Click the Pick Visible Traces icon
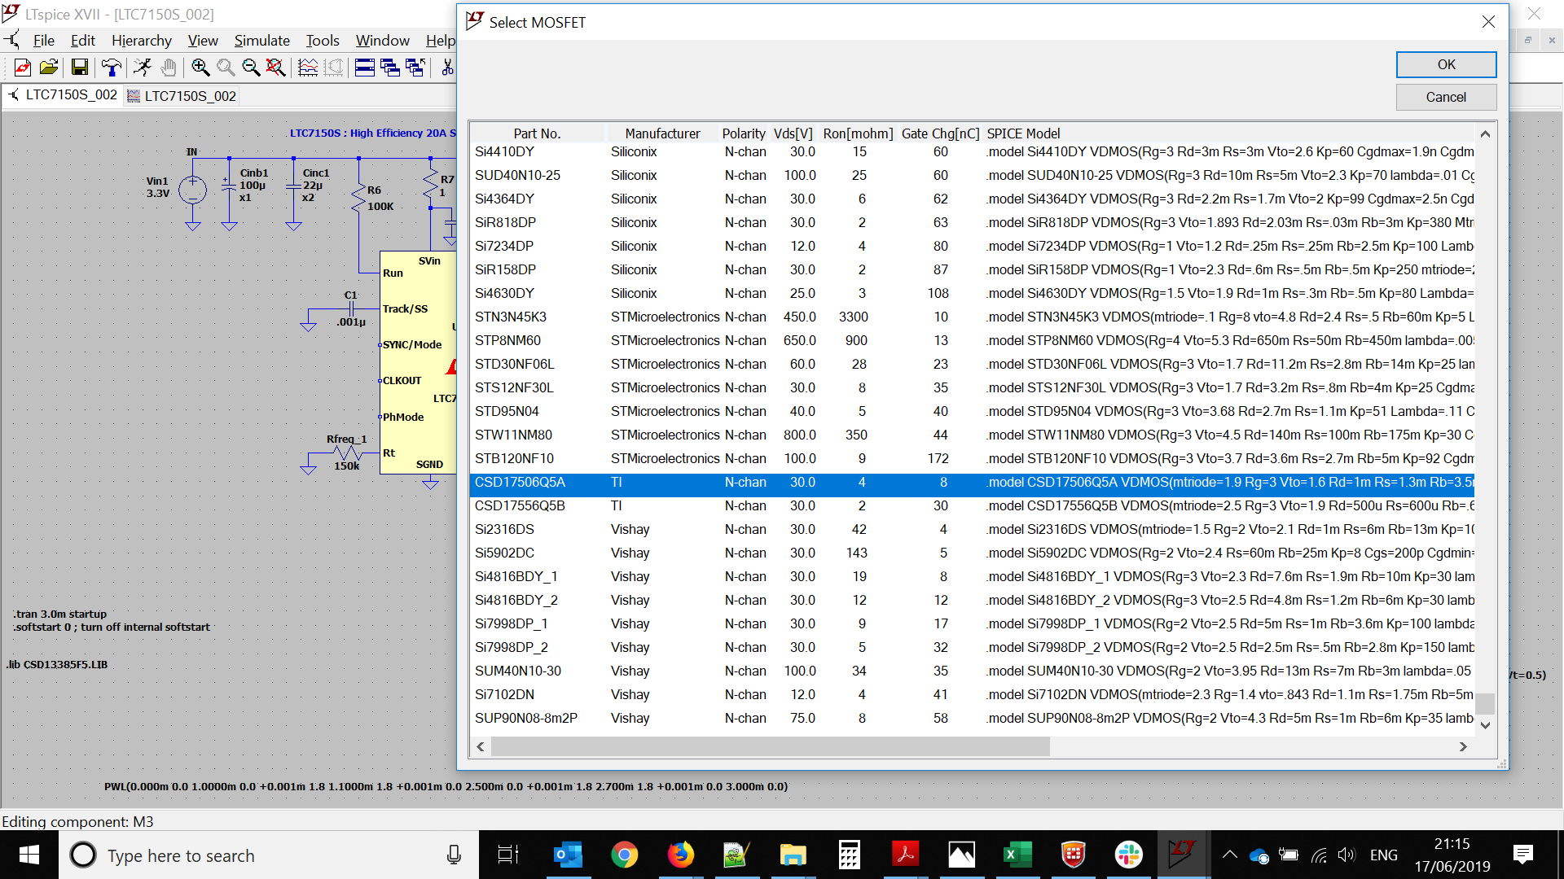Viewport: 1564px width, 879px height. pyautogui.click(x=308, y=68)
